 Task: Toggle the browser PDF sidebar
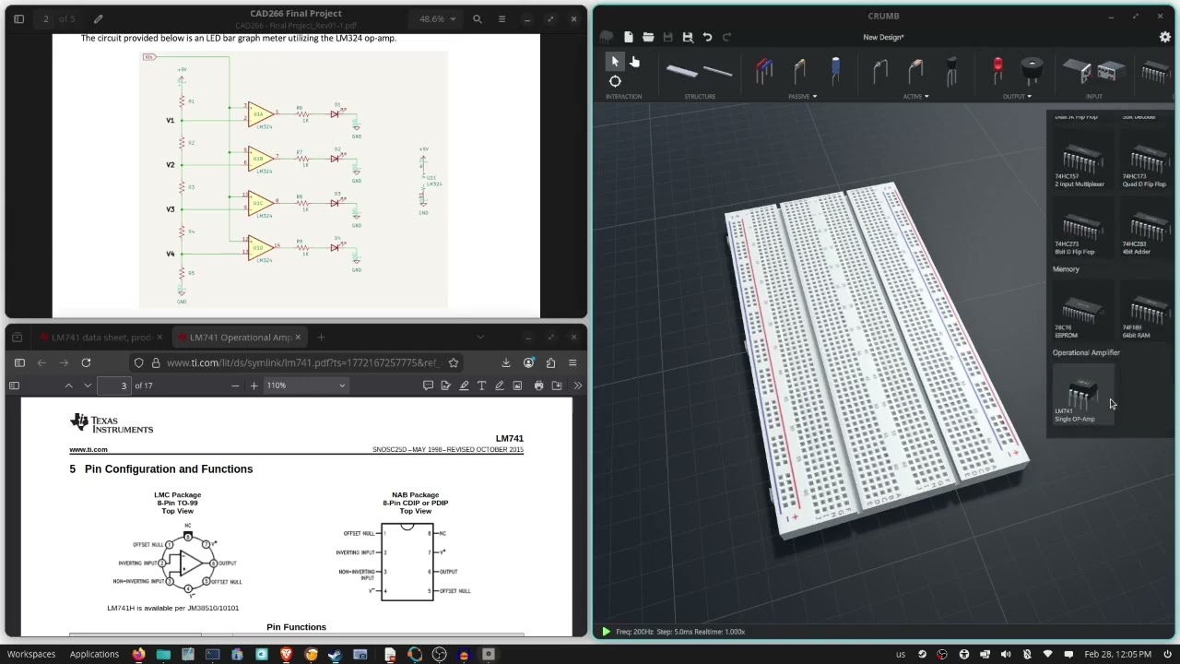pyautogui.click(x=14, y=385)
